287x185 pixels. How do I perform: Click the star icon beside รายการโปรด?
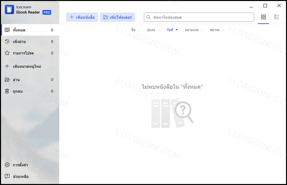(x=7, y=53)
